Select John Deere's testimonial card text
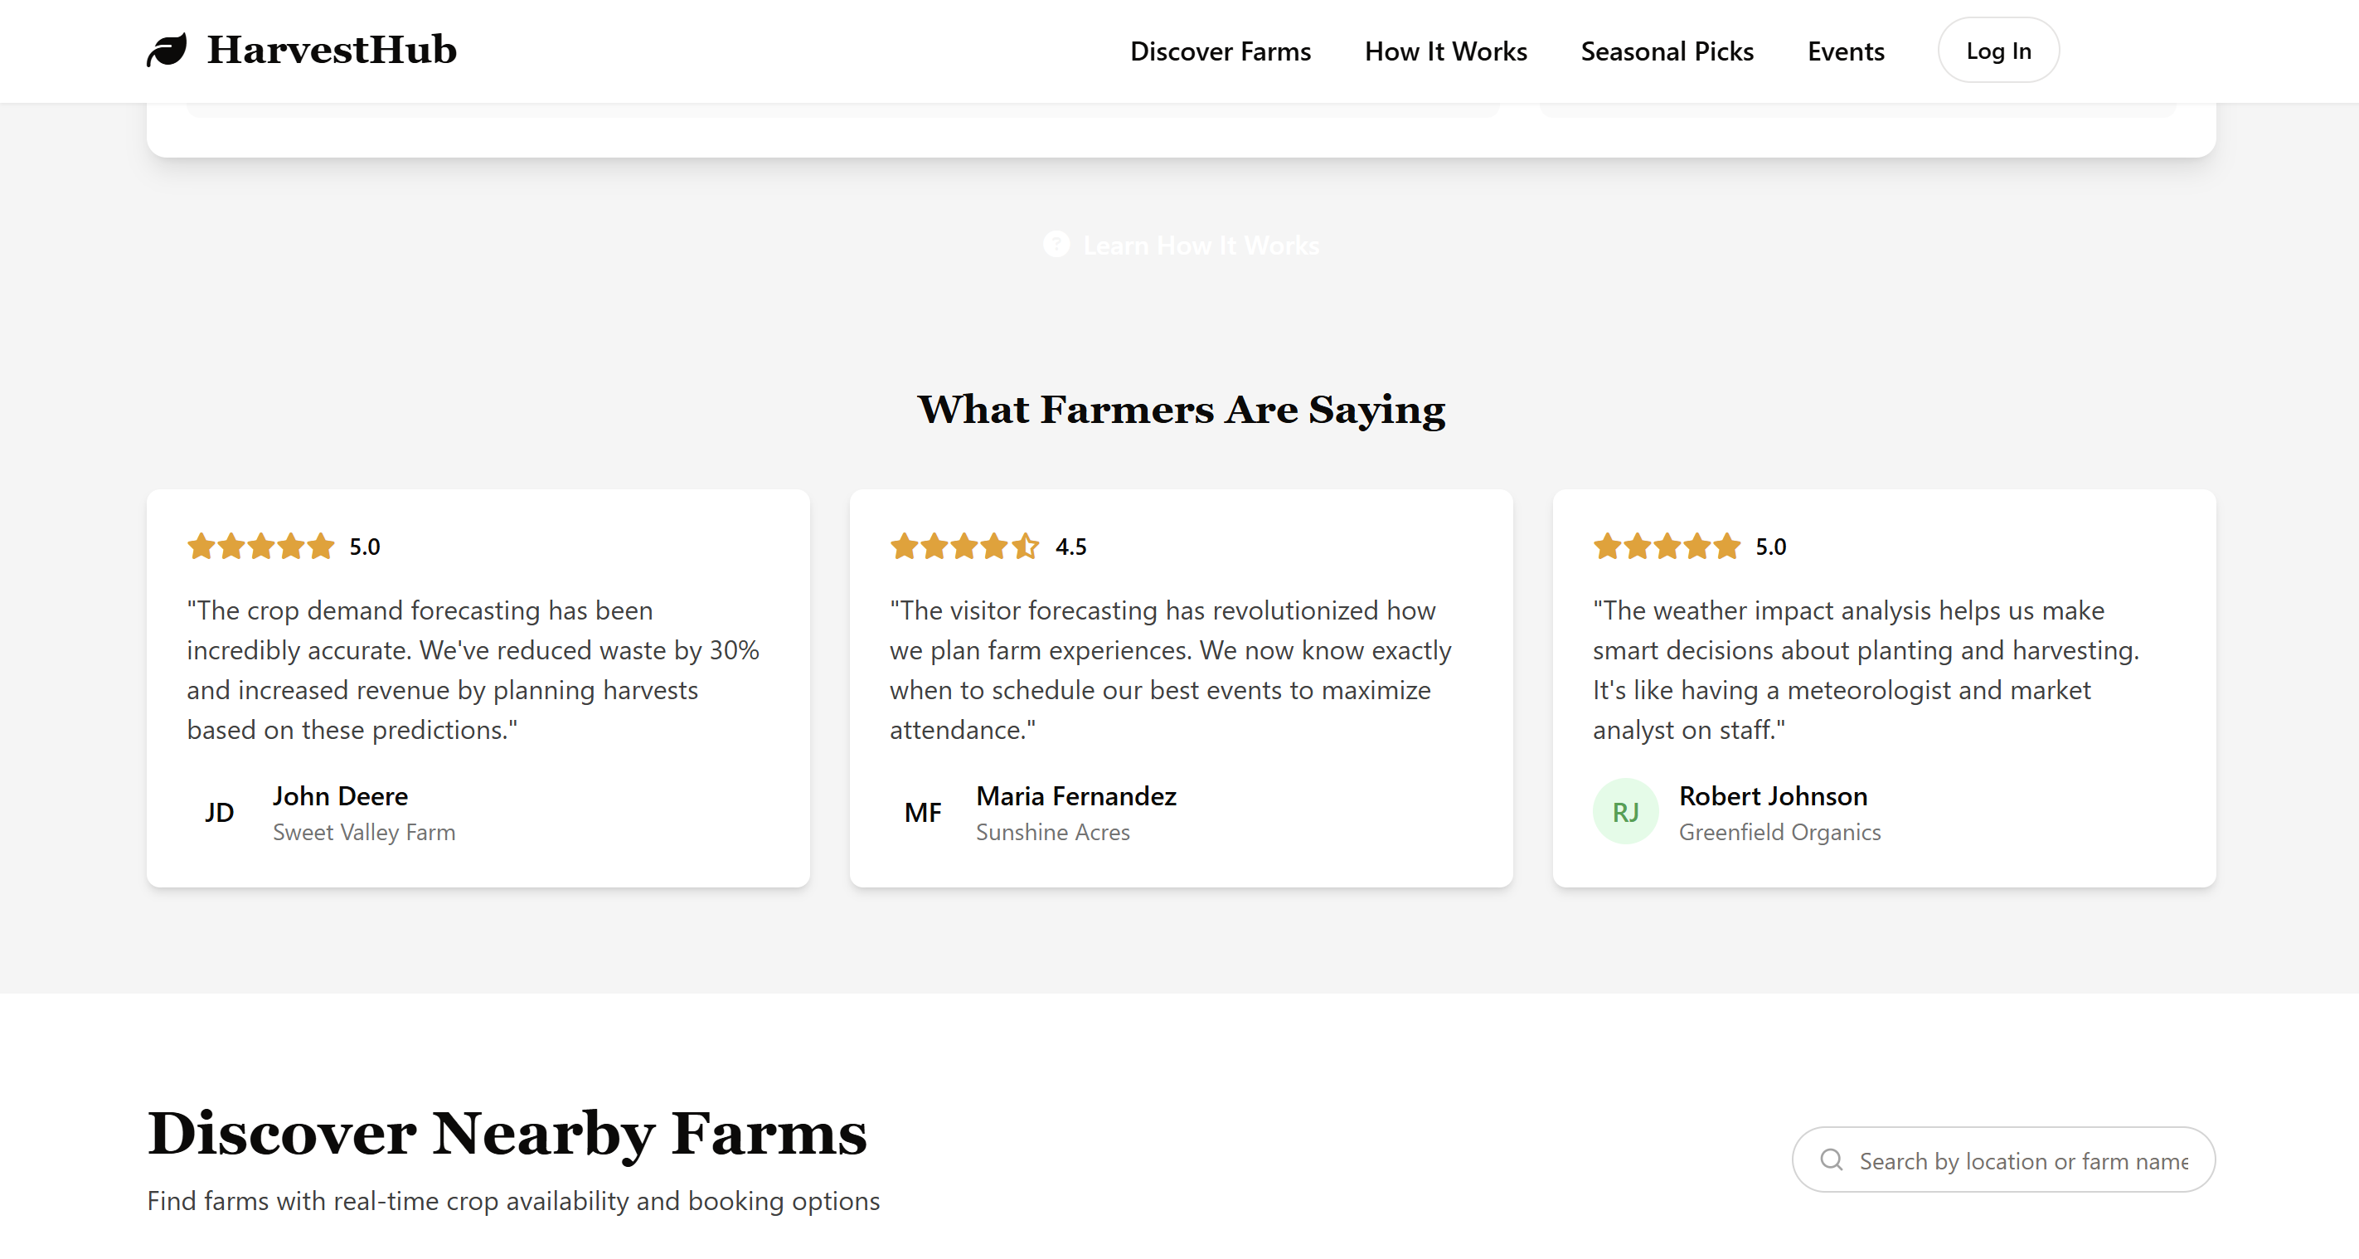The width and height of the screenshot is (2359, 1259). point(473,670)
